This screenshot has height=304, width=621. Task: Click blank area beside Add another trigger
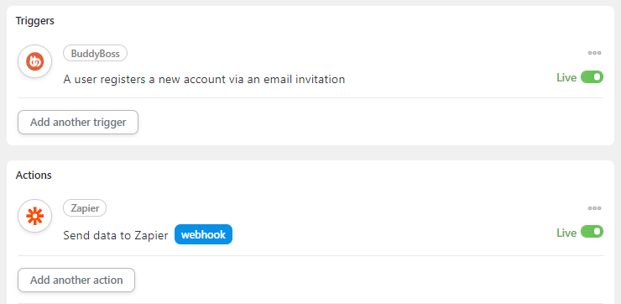coord(357,122)
